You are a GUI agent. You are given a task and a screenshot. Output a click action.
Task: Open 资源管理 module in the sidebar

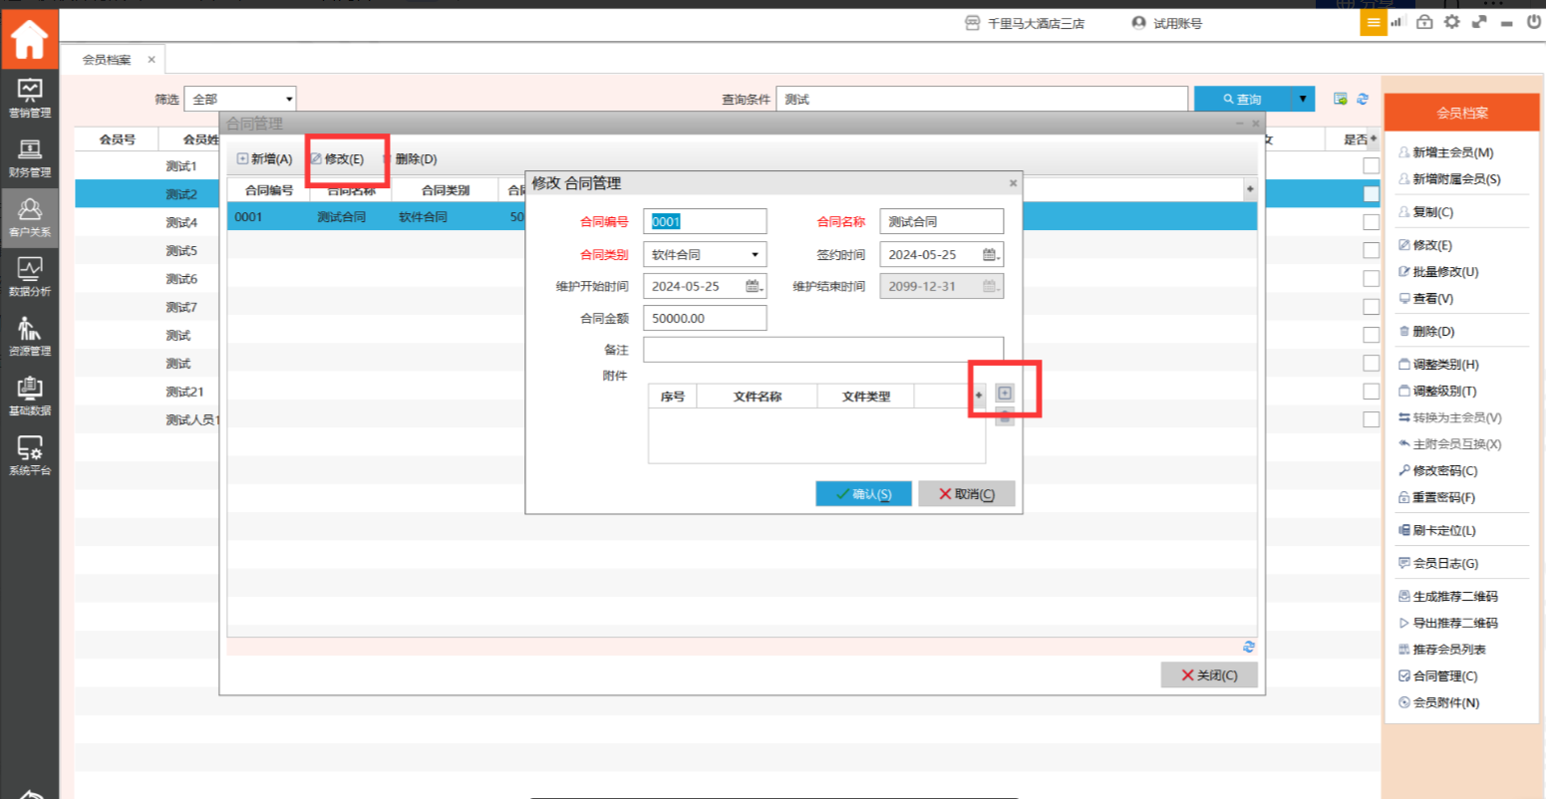click(x=29, y=337)
